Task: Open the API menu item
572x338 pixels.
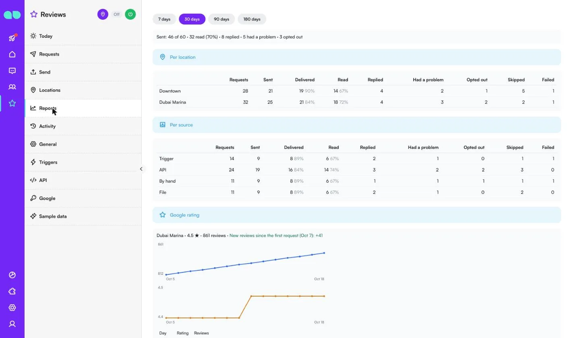Action: (x=83, y=180)
